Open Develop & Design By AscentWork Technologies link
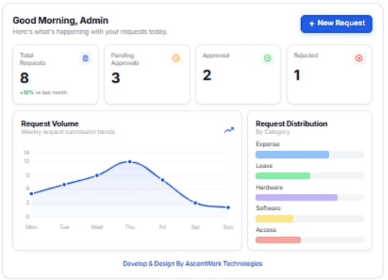388x280 pixels. click(193, 263)
